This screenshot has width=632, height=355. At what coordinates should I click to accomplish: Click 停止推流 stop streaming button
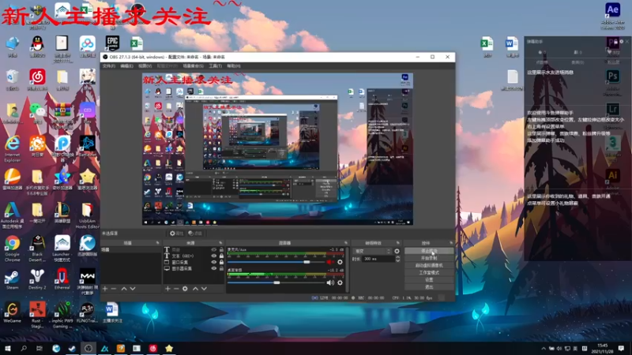429,251
